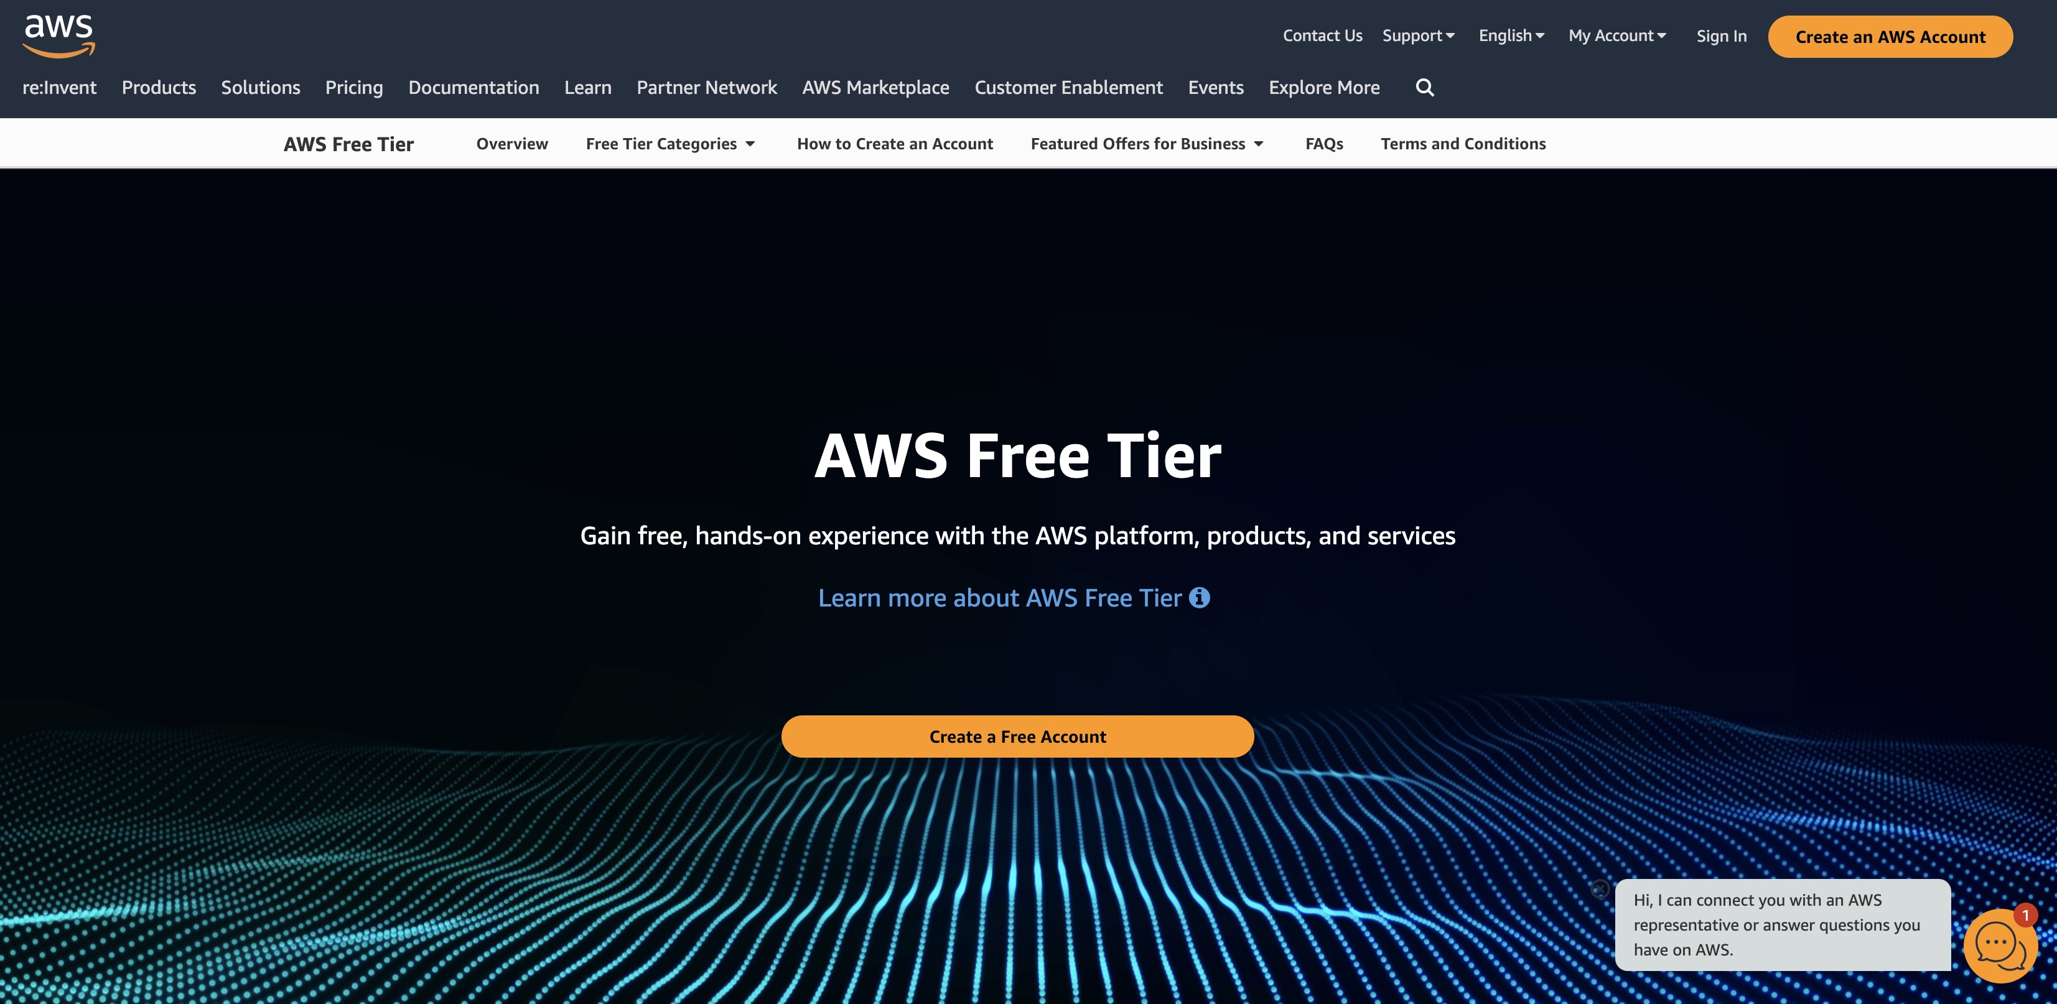Open How to Create an Account page
Screen dimensions: 2057x1004
coord(895,143)
